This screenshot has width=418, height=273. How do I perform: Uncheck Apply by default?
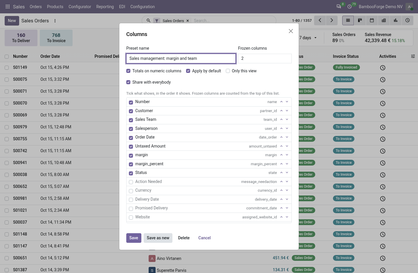pyautogui.click(x=188, y=71)
